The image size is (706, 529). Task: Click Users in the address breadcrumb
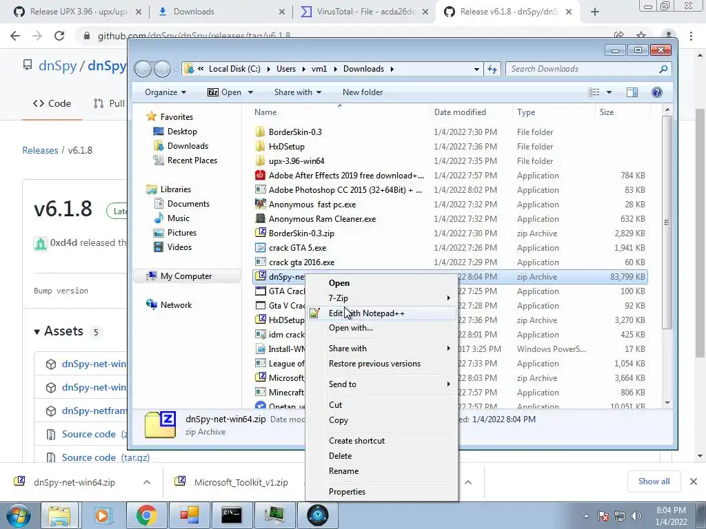[286, 69]
